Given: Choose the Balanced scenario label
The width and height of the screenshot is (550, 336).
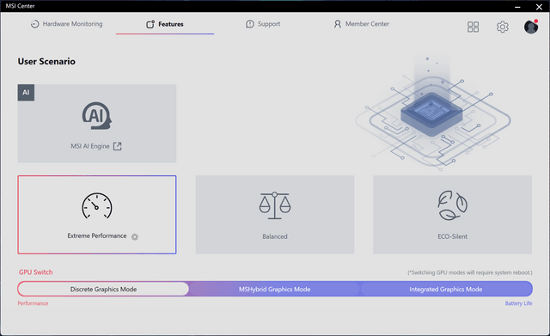Looking at the screenshot, I should [x=275, y=236].
